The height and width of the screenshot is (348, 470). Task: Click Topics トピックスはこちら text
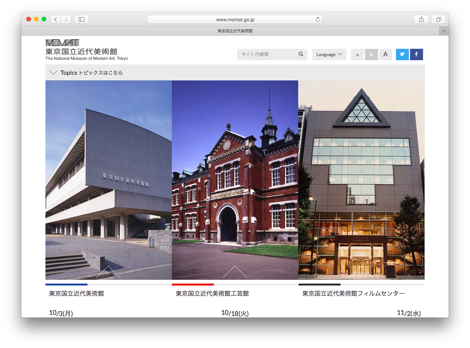point(92,72)
